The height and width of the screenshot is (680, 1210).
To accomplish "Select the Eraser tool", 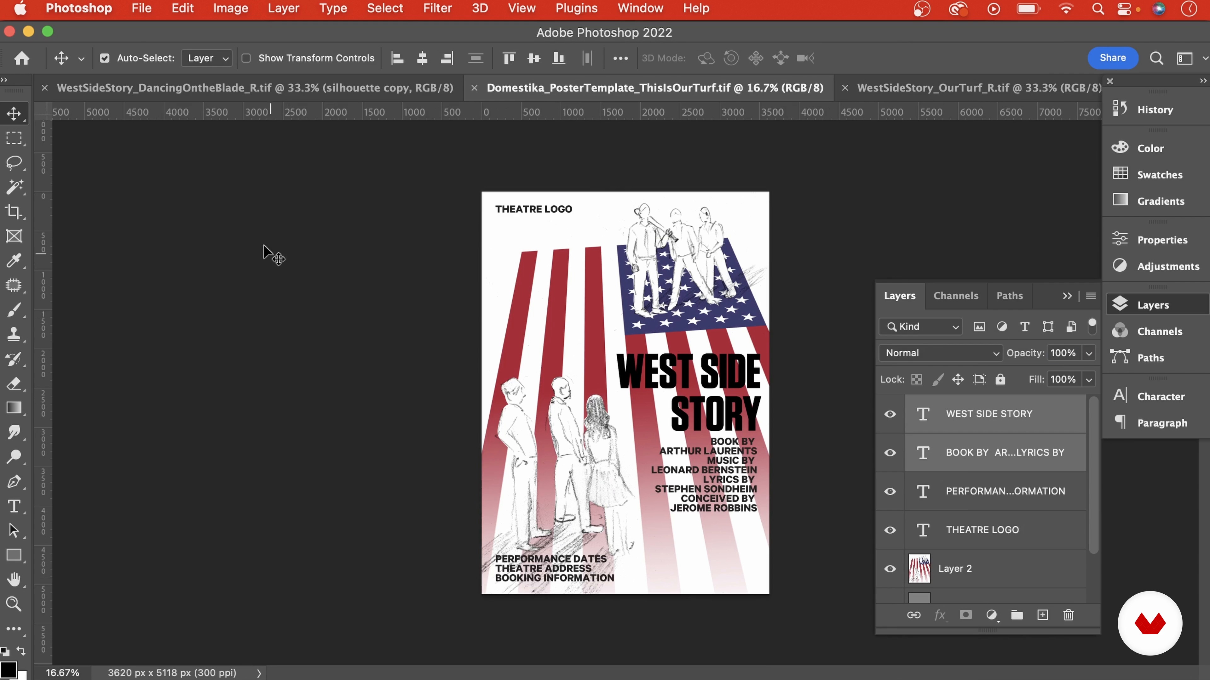I will (x=14, y=383).
